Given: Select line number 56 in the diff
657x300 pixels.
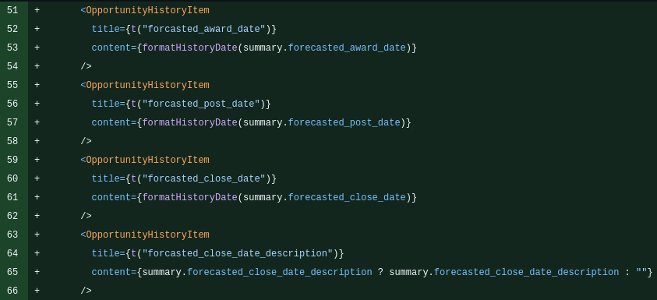Looking at the screenshot, I should pyautogui.click(x=12, y=104).
